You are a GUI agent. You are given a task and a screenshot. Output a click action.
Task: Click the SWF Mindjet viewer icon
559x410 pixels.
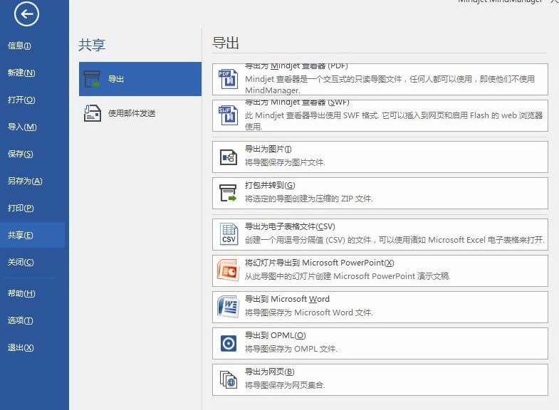228,115
